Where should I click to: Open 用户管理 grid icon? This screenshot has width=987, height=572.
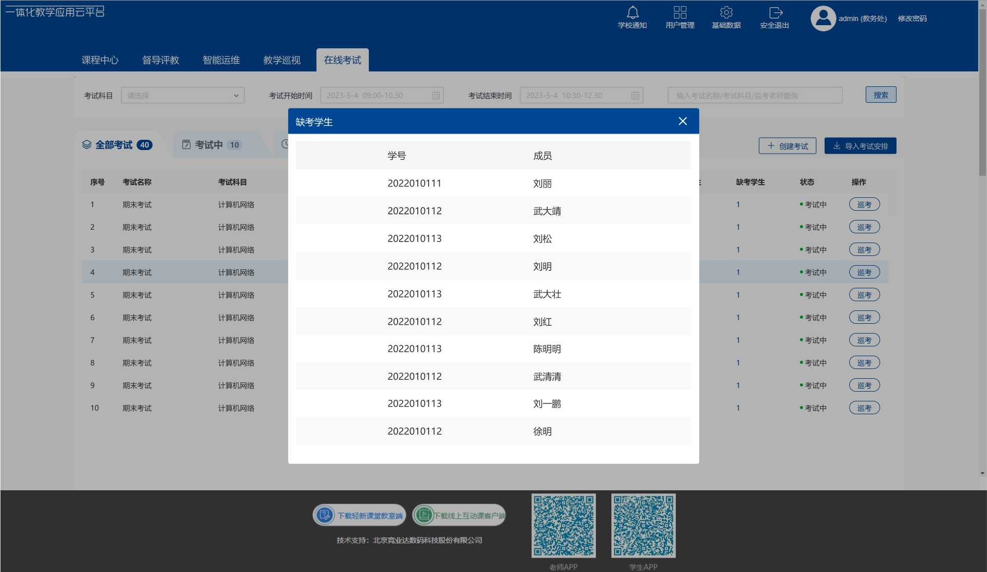680,12
